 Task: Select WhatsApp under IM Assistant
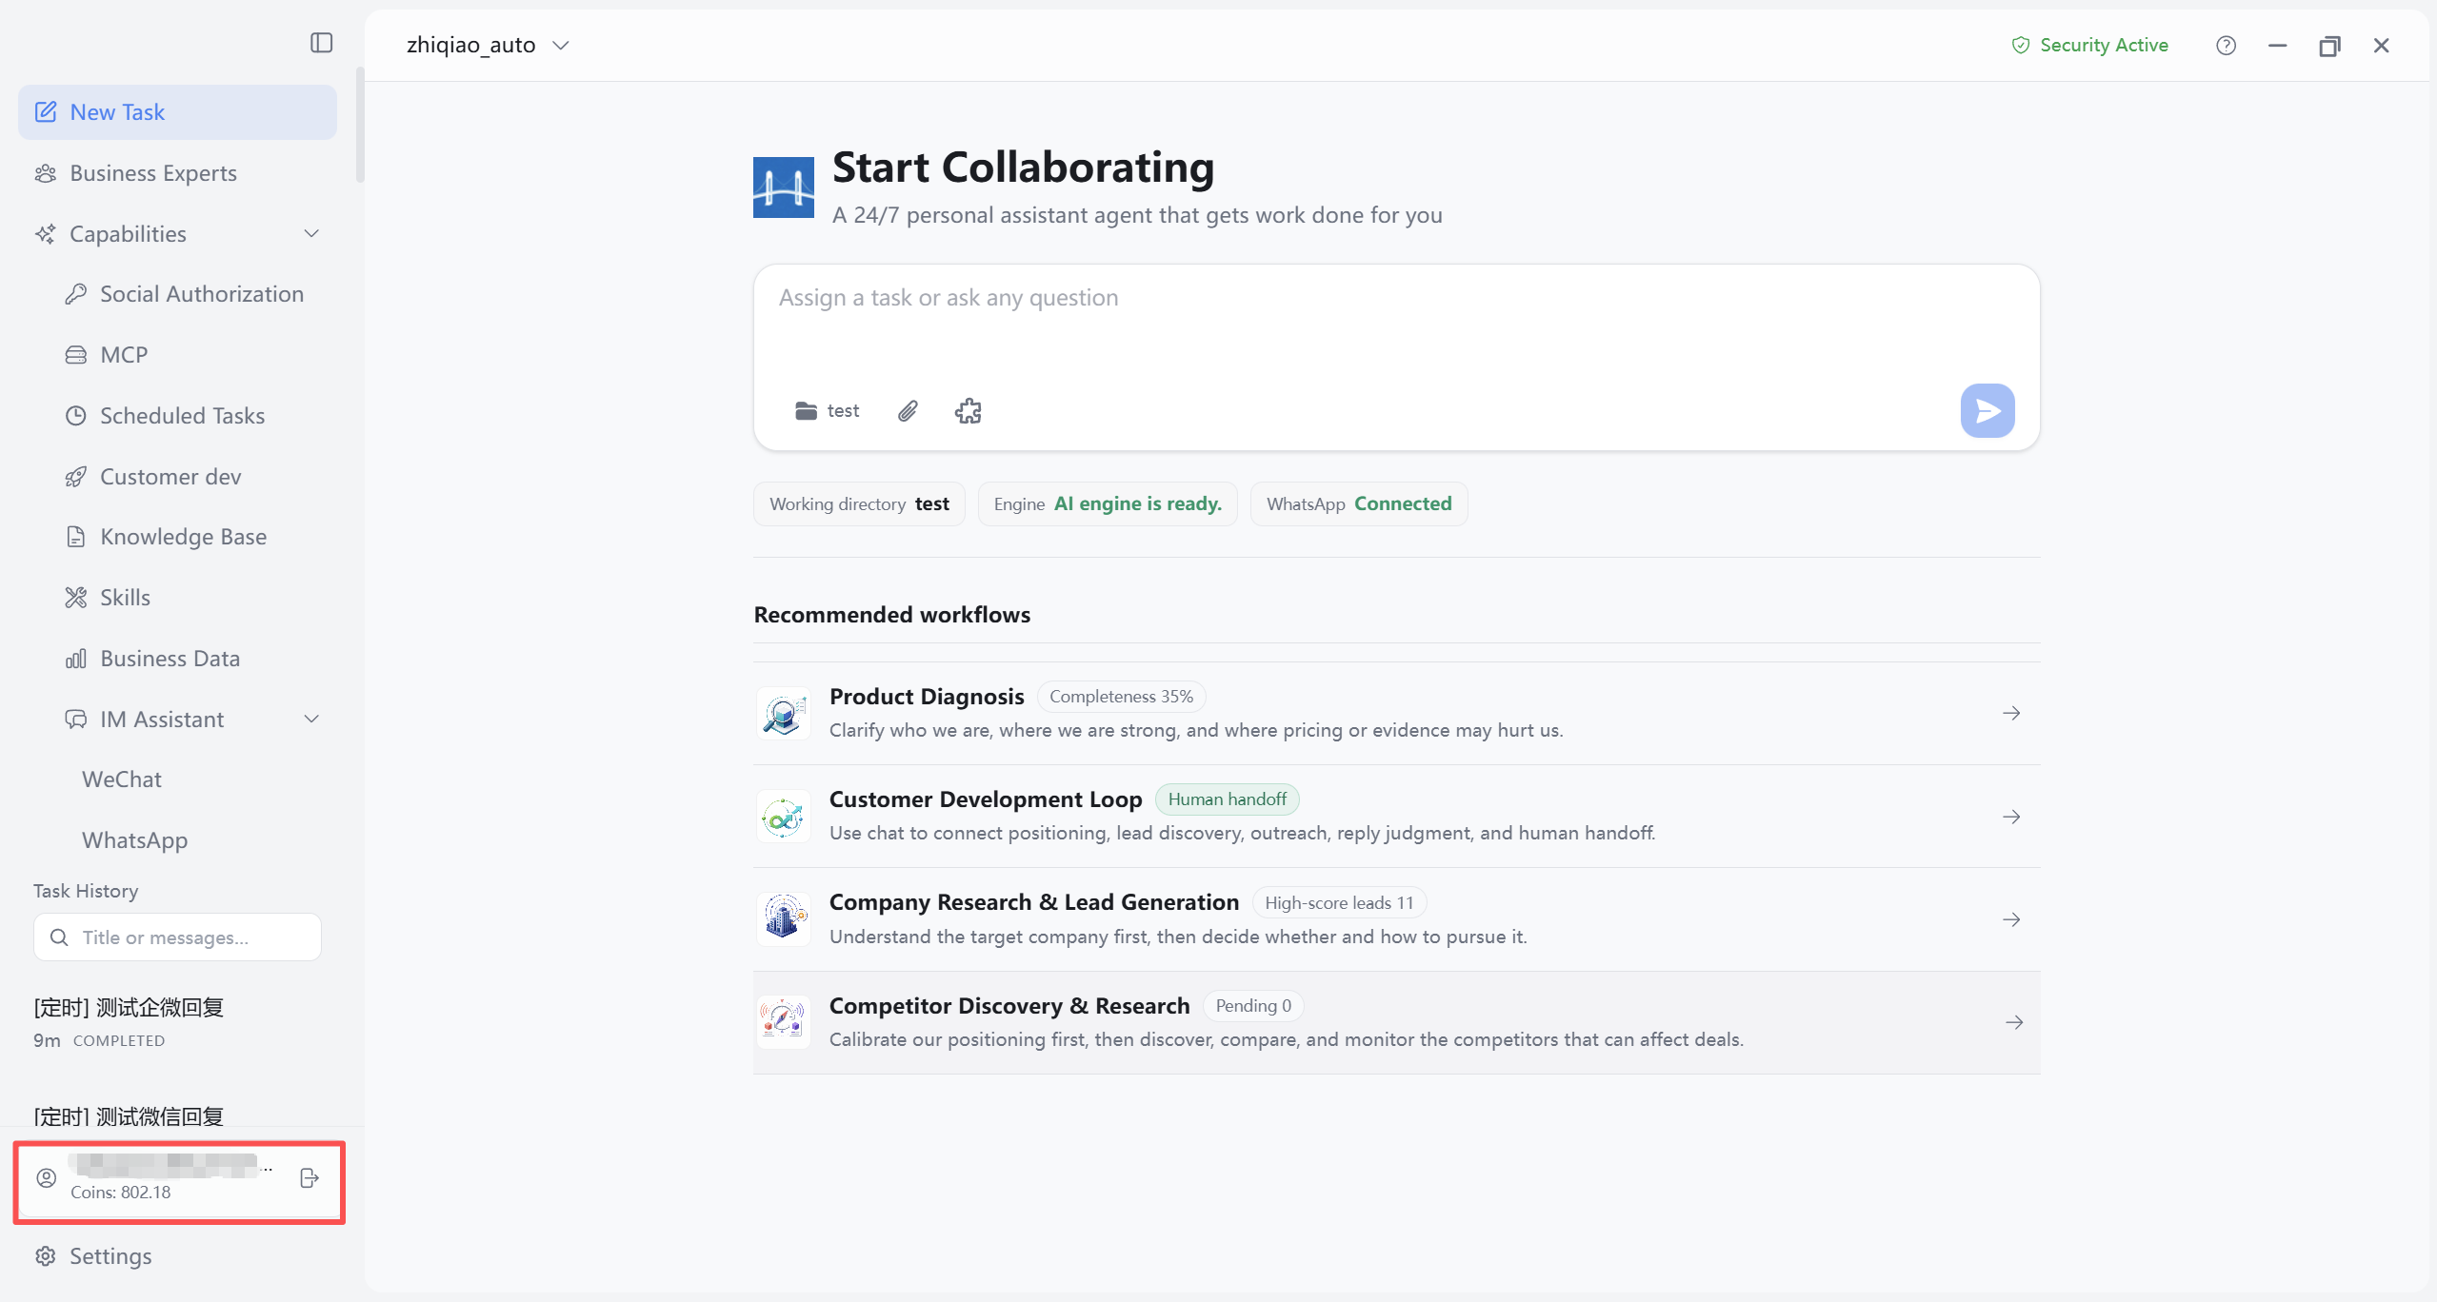pos(134,840)
